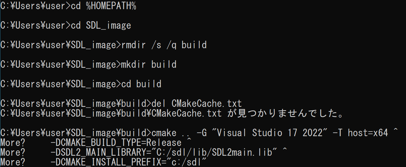Click the 'cmake ..' command word

tap(171, 133)
